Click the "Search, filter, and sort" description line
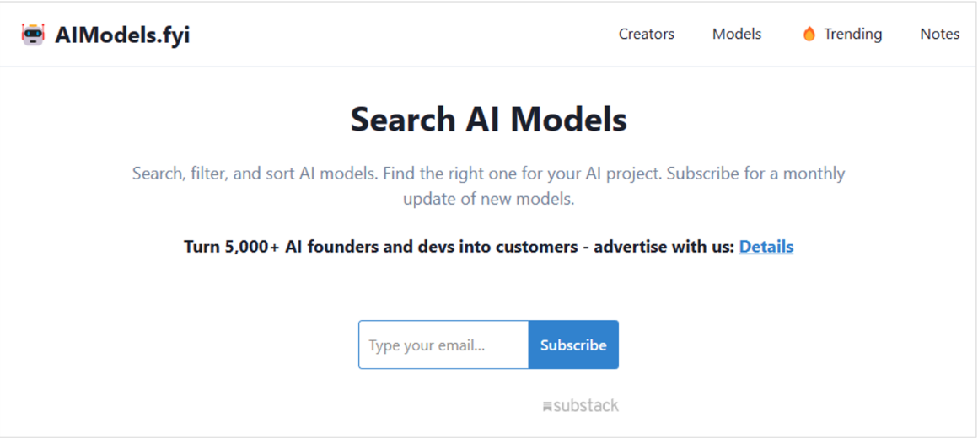Screen dimensions: 978x438 point(488,174)
